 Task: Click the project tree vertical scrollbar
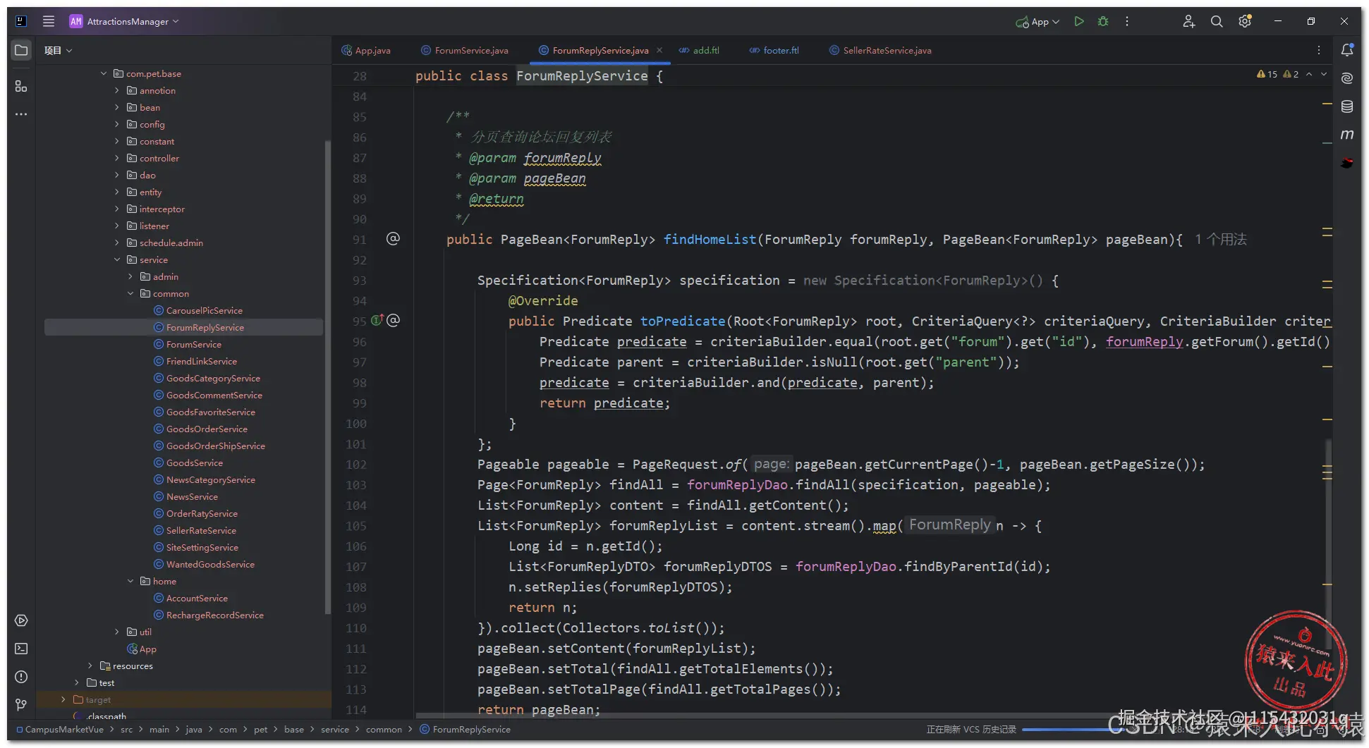click(x=327, y=377)
